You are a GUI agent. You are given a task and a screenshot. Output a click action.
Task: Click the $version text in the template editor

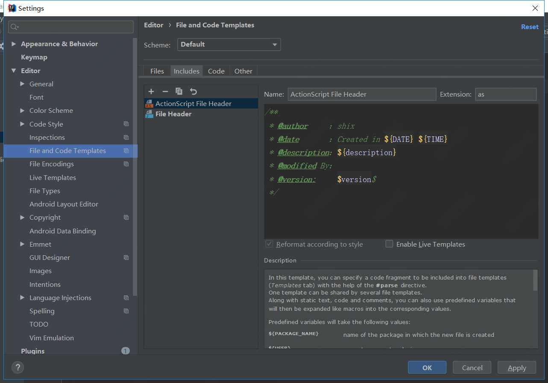point(354,180)
